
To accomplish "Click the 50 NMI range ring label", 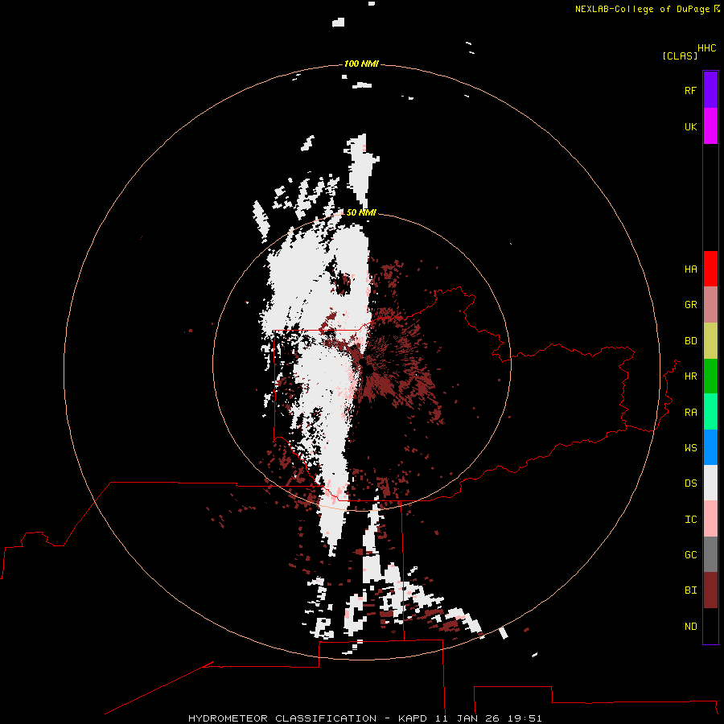I will click(361, 212).
